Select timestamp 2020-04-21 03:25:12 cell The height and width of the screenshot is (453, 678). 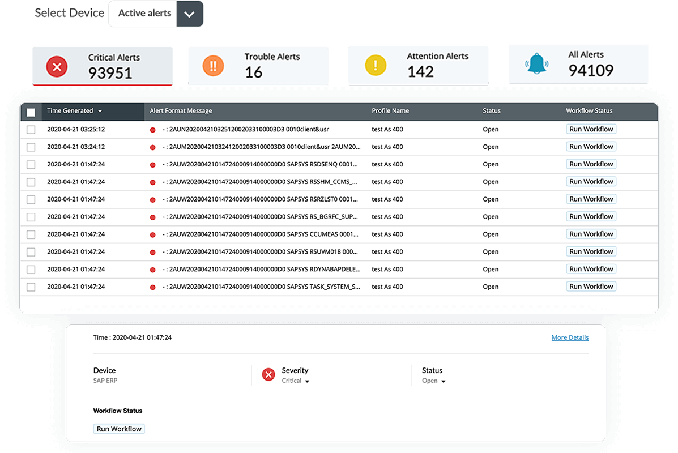tap(76, 129)
